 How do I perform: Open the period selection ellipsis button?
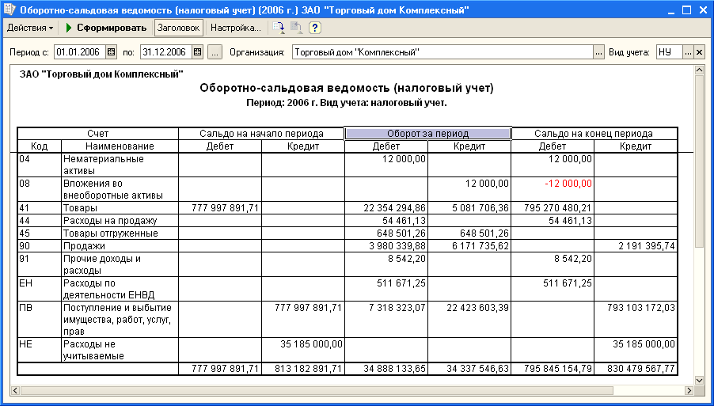[215, 52]
